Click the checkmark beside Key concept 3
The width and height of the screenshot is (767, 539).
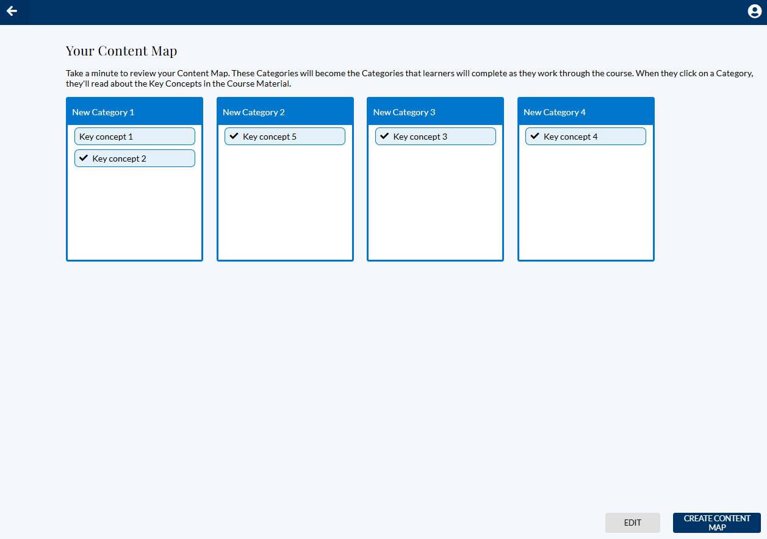click(384, 136)
